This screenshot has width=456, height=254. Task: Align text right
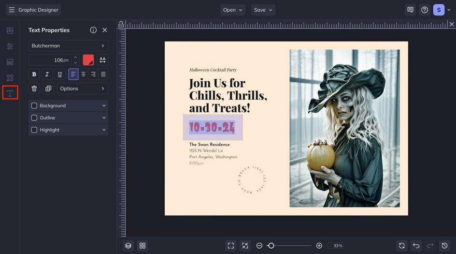coord(93,75)
